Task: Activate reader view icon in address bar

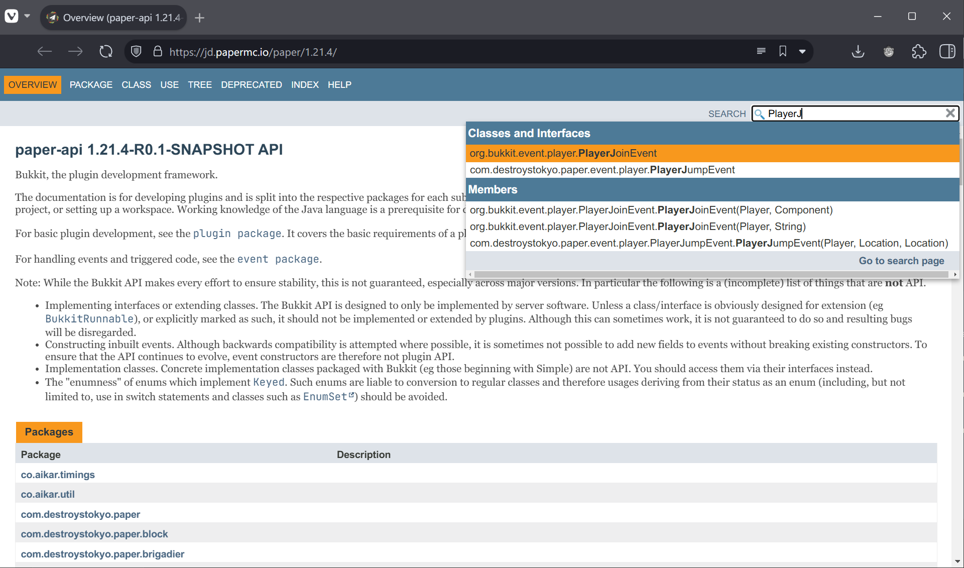Action: pos(761,51)
